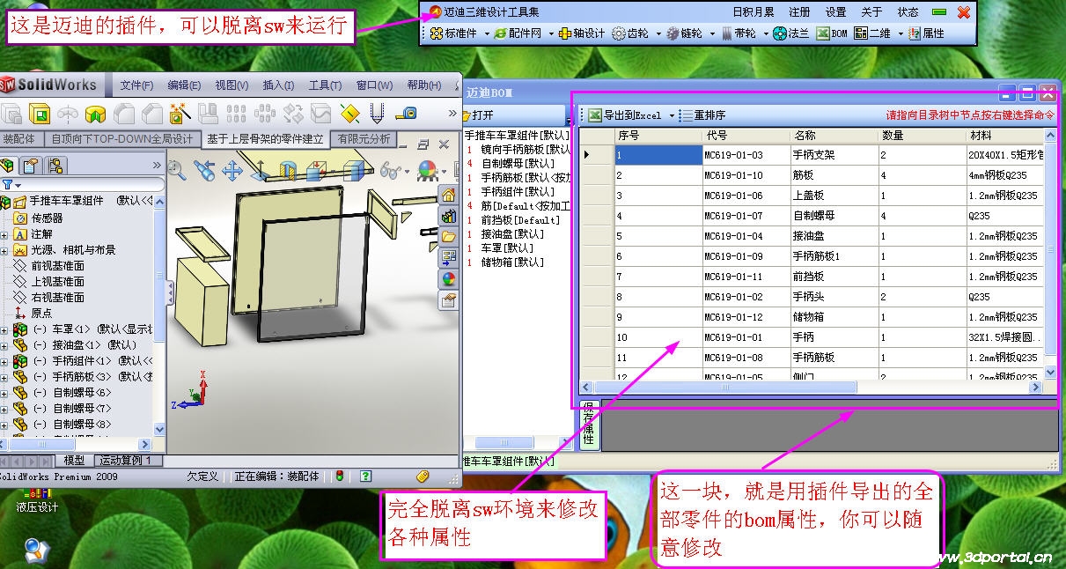1066x569 pixels.
Task: Launch the 轴设计 shaft design tool
Action: point(582,33)
